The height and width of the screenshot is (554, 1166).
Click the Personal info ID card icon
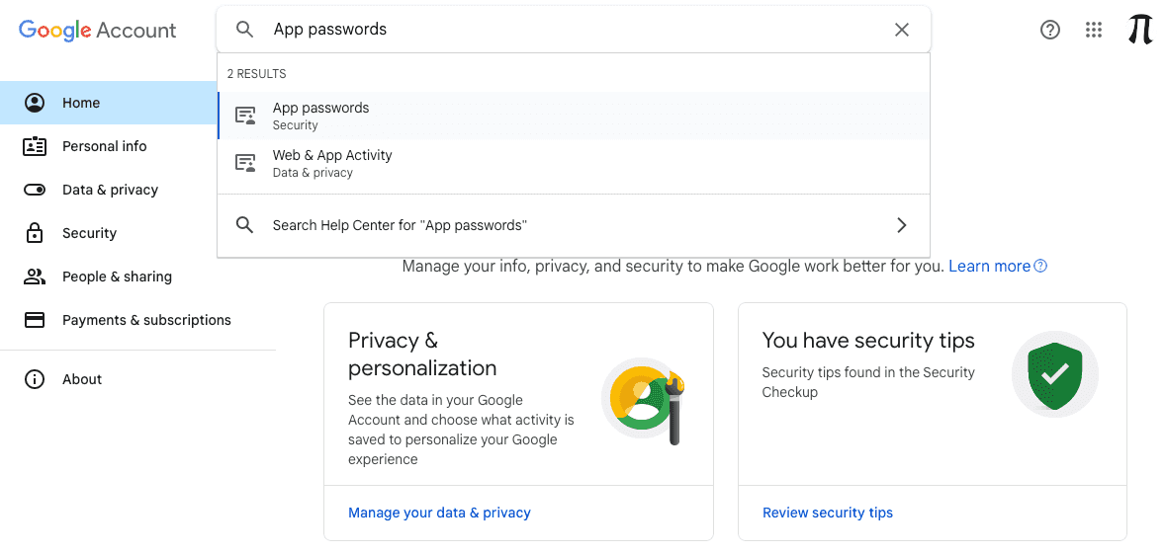pos(35,146)
